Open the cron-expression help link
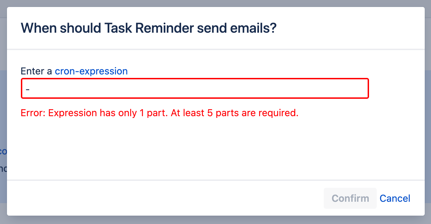The image size is (431, 224). click(x=91, y=71)
